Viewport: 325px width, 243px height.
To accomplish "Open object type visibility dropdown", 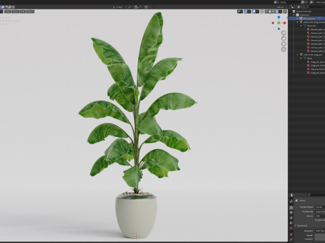I will pyautogui.click(x=240, y=11).
